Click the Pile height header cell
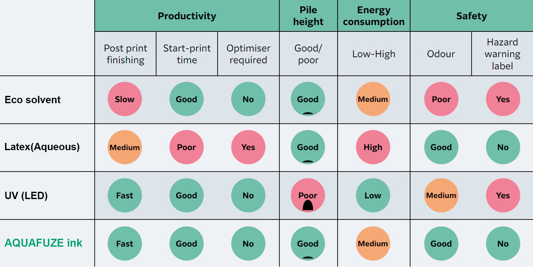This screenshot has height=267, width=533. [x=308, y=16]
